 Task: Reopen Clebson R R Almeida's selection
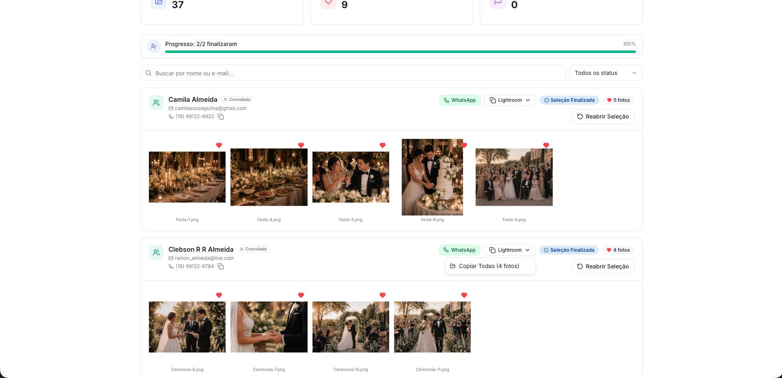[603, 266]
